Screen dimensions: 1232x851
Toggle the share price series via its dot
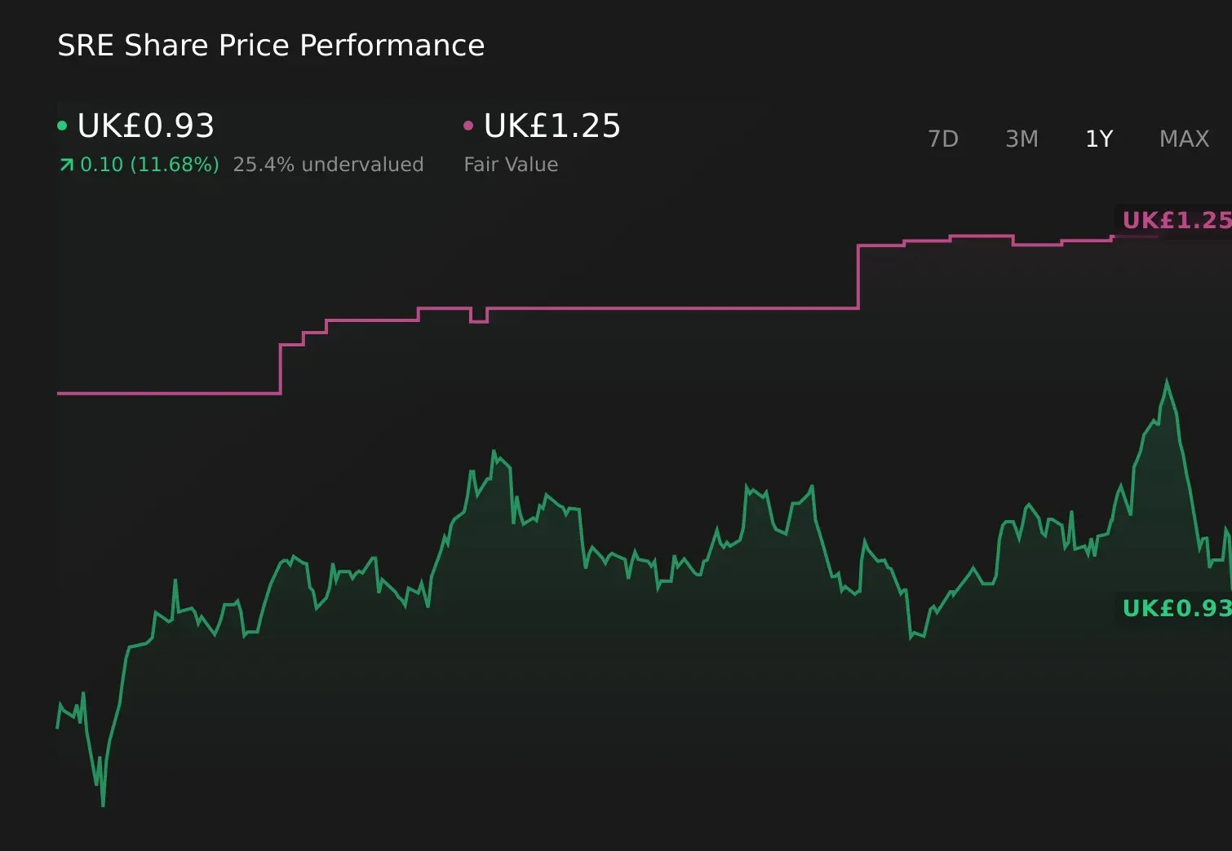click(62, 125)
